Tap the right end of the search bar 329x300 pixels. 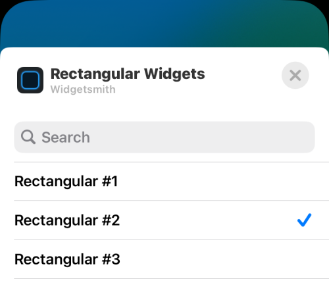(303, 137)
